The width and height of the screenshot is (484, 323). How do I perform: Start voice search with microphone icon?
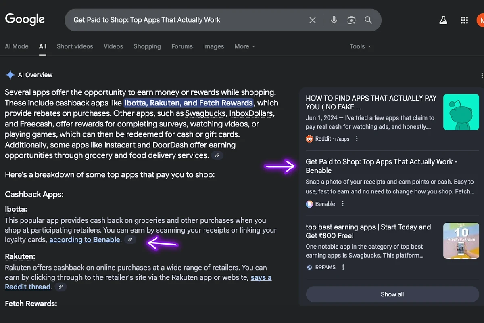pos(334,20)
